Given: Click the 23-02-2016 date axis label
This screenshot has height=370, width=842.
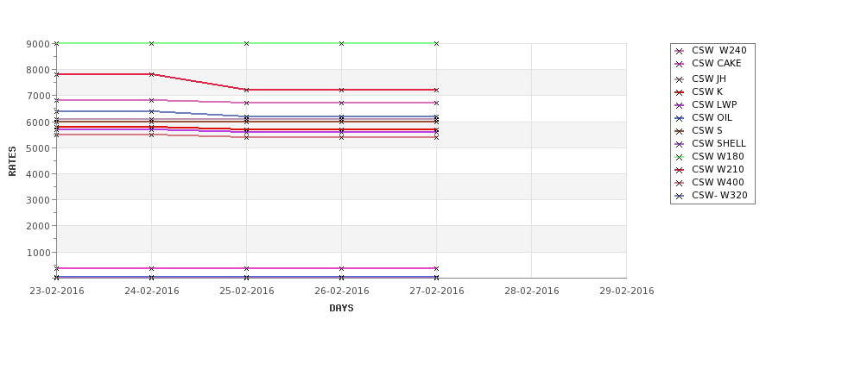Looking at the screenshot, I should click(x=57, y=292).
